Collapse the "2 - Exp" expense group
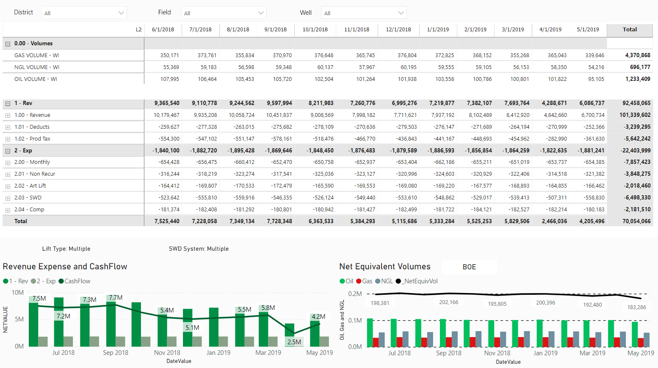Image resolution: width=658 pixels, height=368 pixels. [x=7, y=150]
